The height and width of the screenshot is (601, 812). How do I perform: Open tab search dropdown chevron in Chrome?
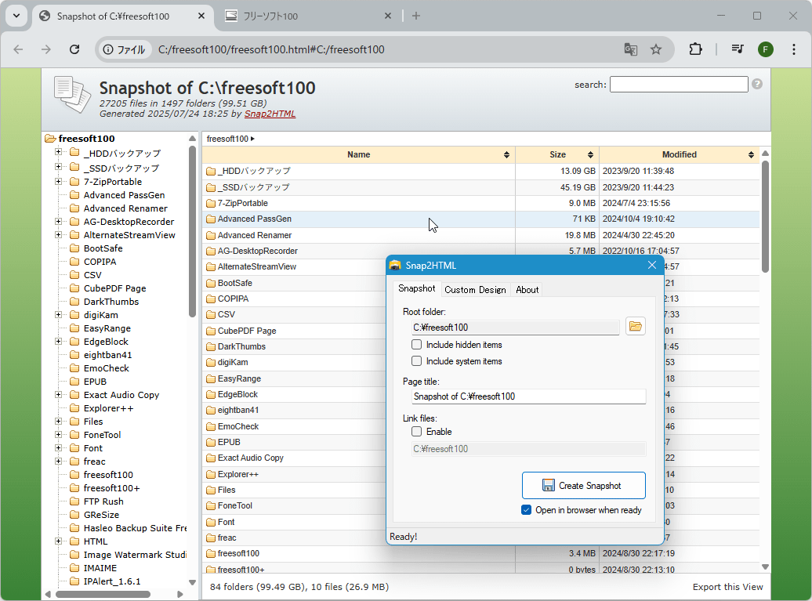[x=16, y=16]
